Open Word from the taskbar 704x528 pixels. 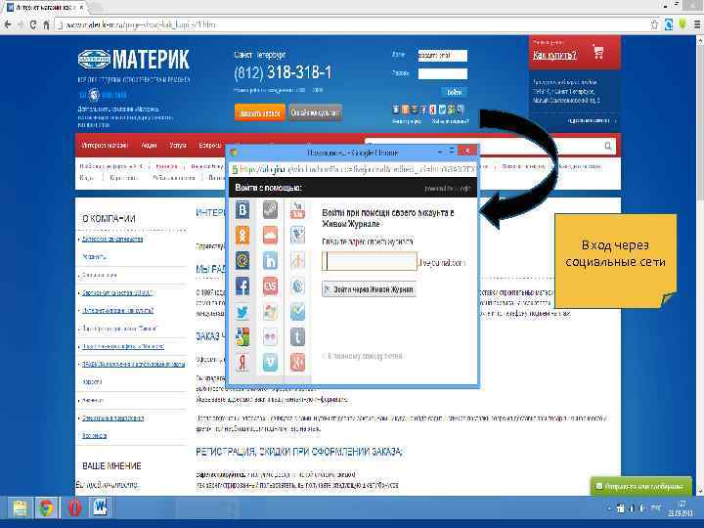(101, 507)
